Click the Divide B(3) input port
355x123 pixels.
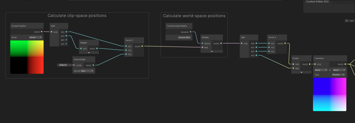[293, 68]
